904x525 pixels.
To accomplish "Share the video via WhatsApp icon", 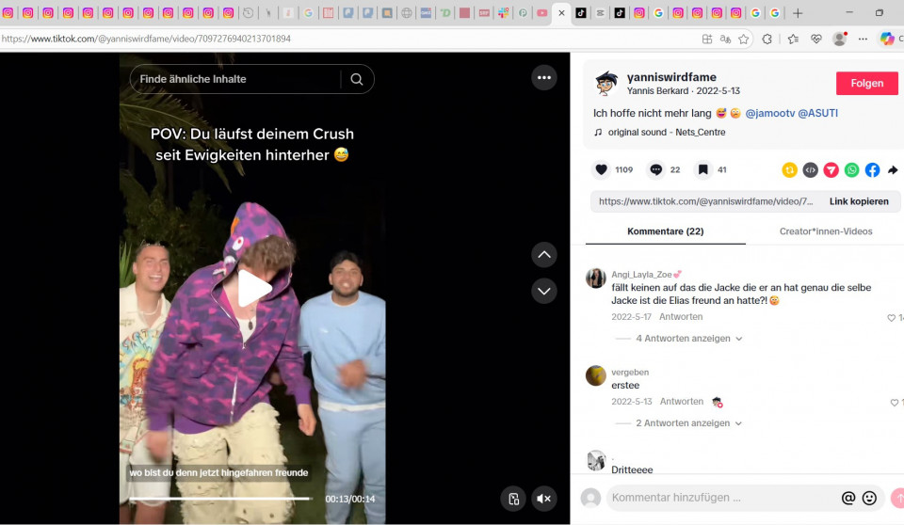I will tap(851, 170).
